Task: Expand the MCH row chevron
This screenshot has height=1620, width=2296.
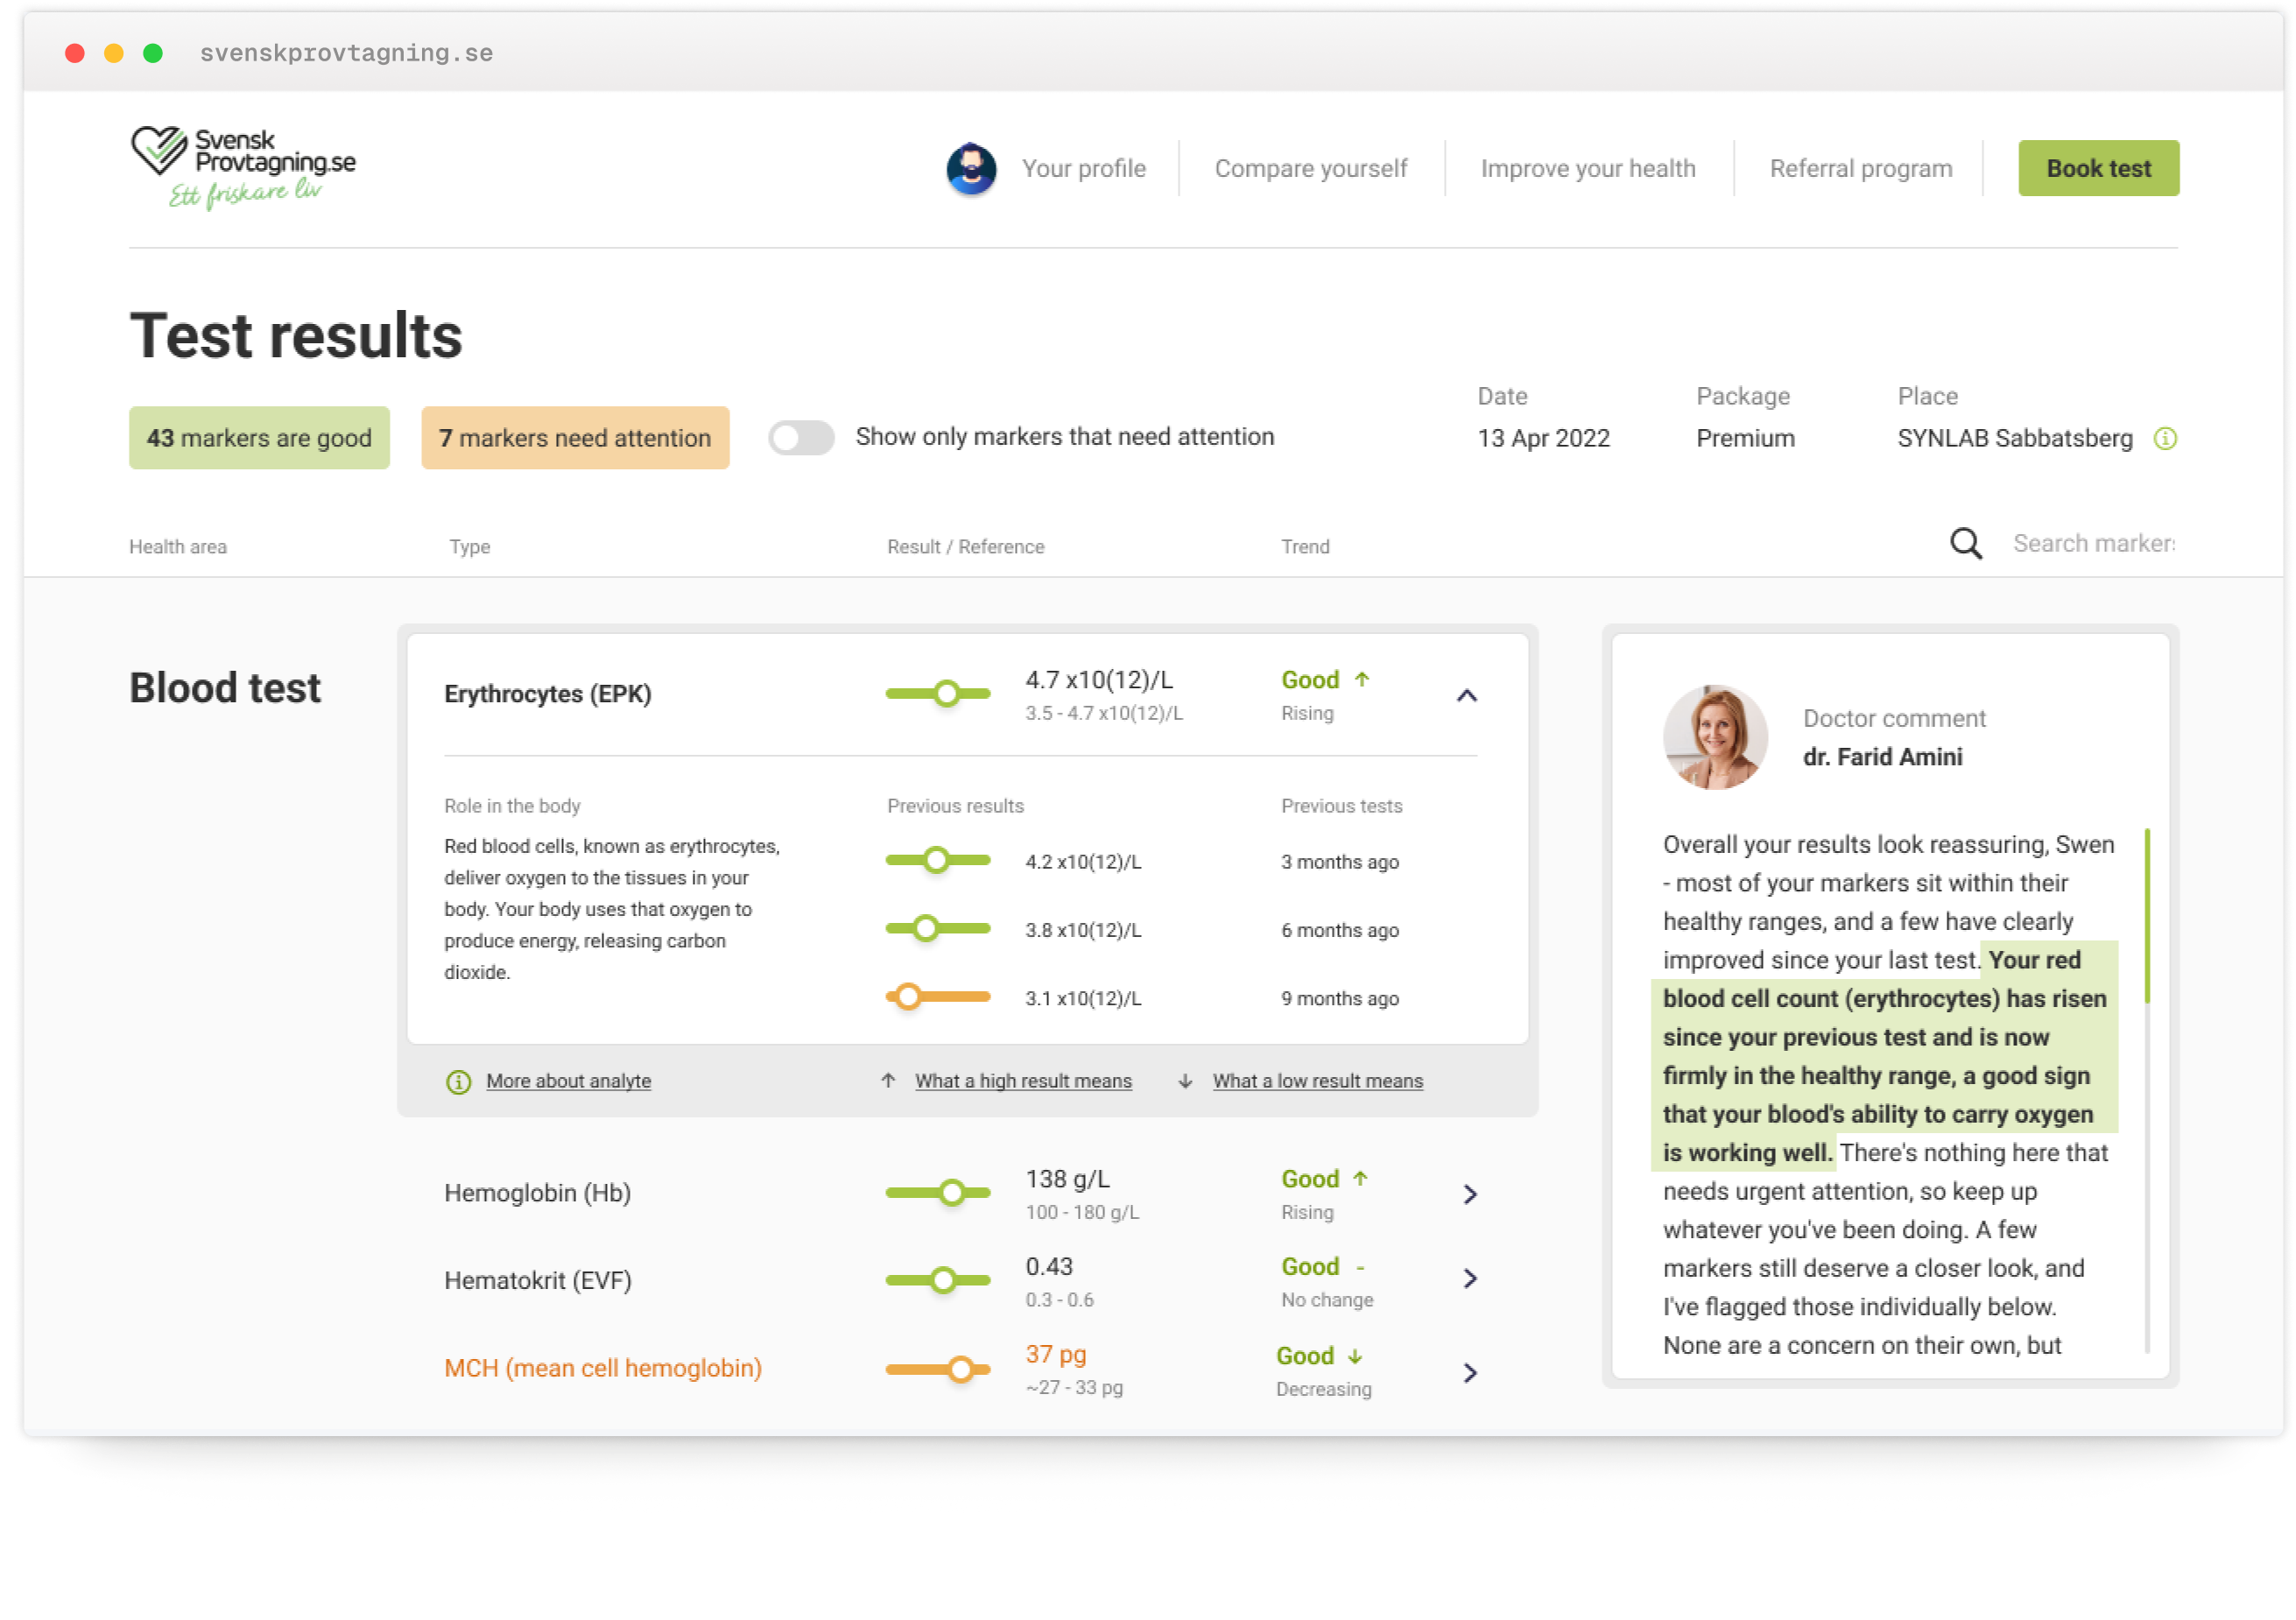Action: click(1470, 1374)
